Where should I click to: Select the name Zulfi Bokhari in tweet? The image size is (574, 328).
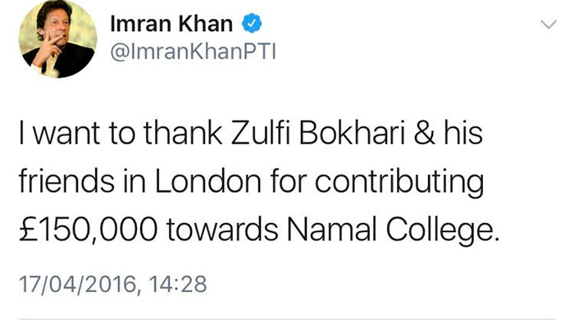tap(318, 133)
